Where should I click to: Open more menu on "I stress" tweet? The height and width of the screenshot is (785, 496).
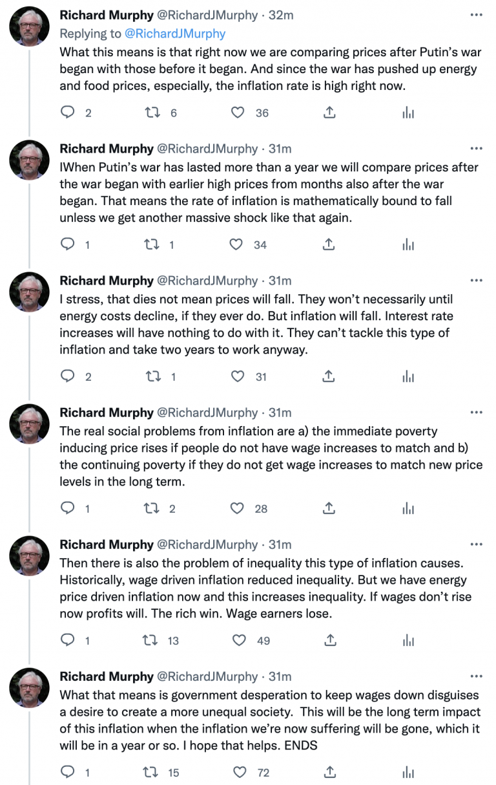[x=477, y=281]
